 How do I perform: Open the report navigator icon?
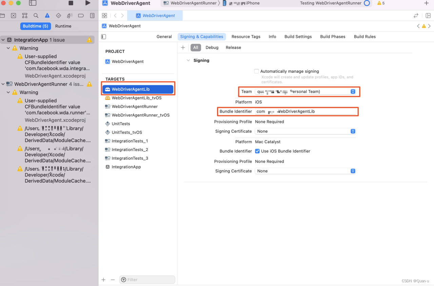pyautogui.click(x=92, y=16)
